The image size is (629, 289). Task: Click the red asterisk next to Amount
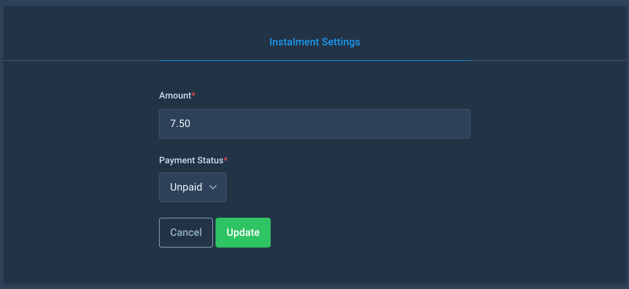click(x=193, y=94)
